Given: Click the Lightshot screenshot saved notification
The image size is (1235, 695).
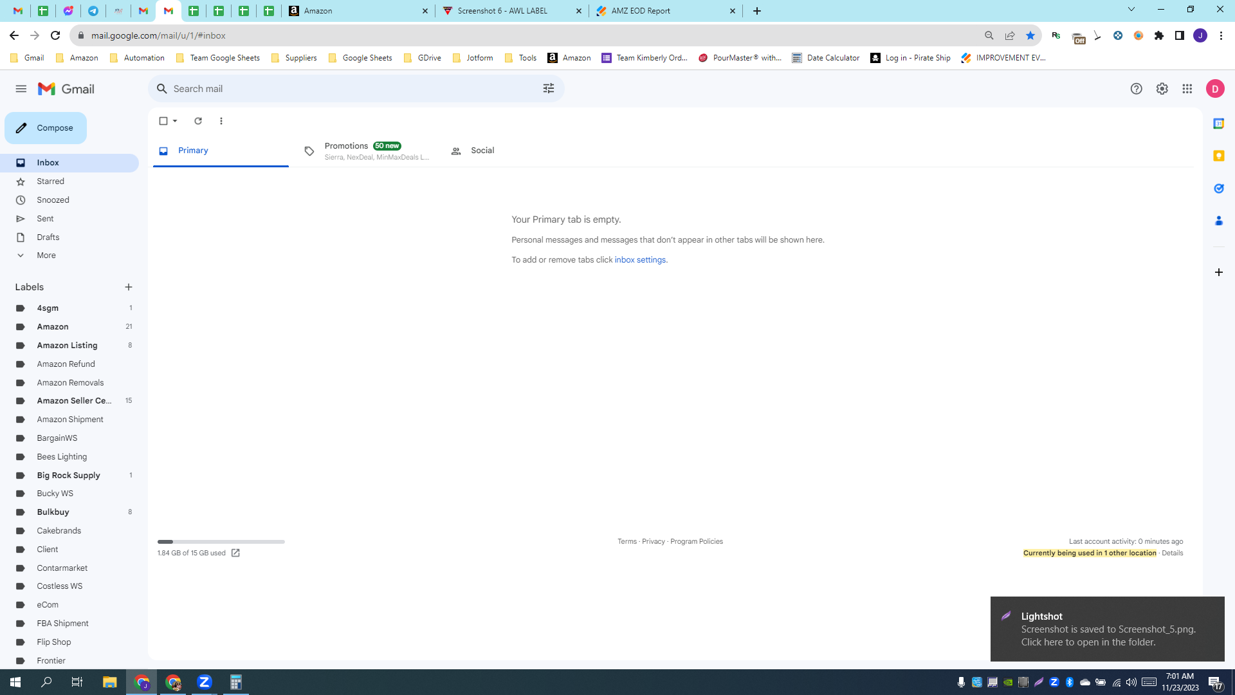Looking at the screenshot, I should pos(1108,629).
